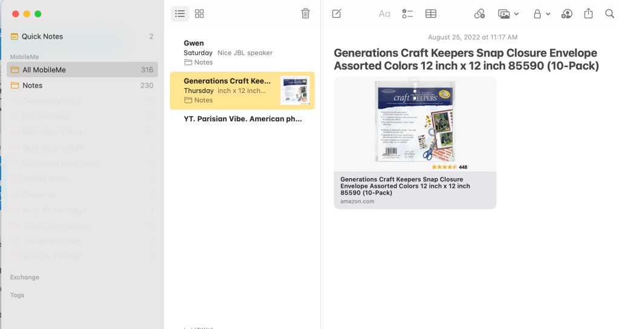Click the note thumbnail in list
The width and height of the screenshot is (619, 329).
point(295,90)
